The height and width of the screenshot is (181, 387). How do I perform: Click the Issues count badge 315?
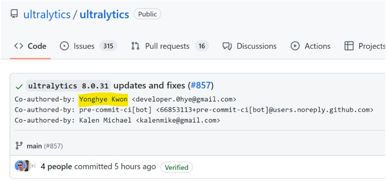[x=108, y=46]
